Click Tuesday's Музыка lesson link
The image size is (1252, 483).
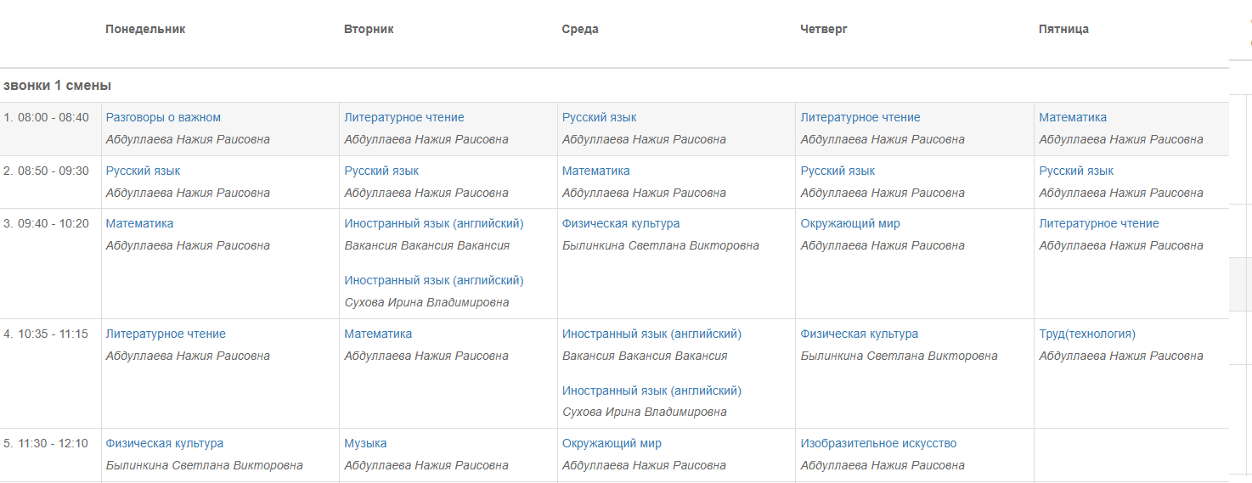tap(365, 443)
